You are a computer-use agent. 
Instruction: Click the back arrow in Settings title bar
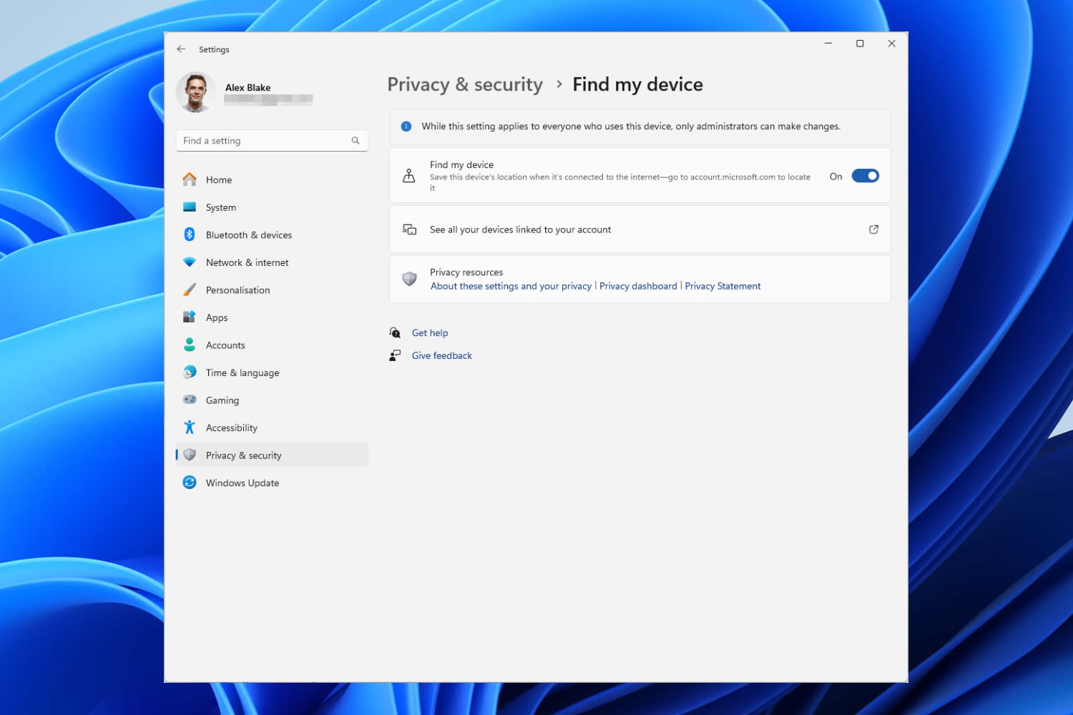181,49
